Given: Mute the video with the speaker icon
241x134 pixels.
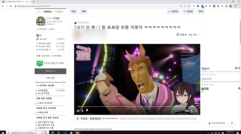Looking at the screenshot, I should tap(83, 111).
